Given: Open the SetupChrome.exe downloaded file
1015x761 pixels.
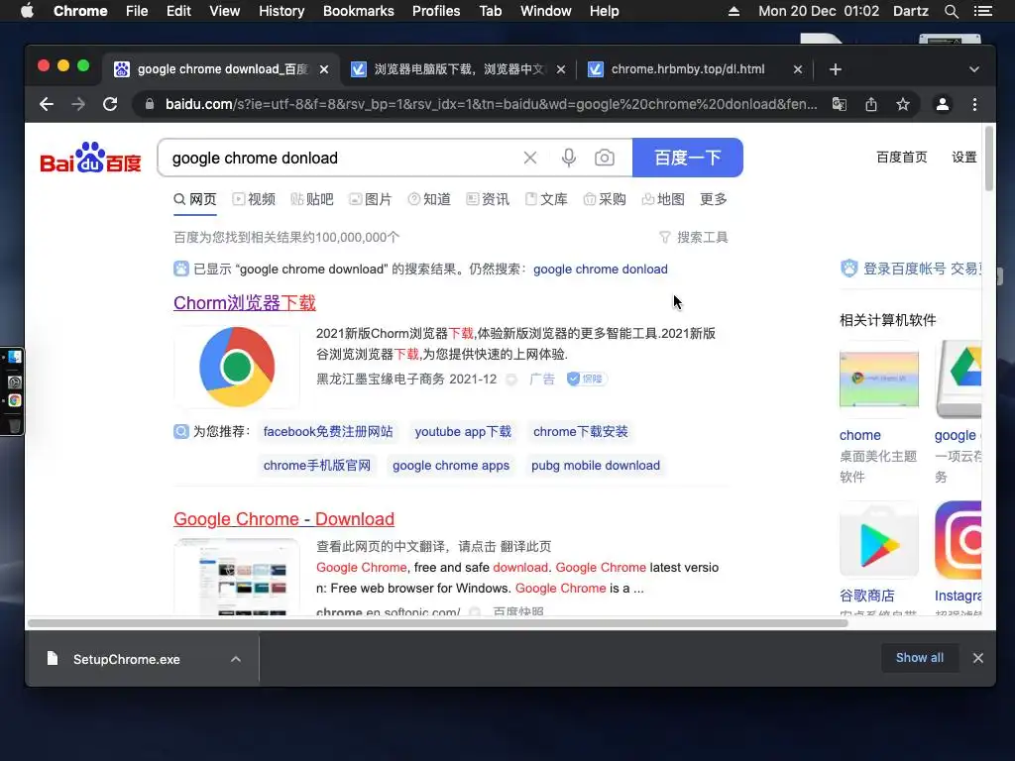Looking at the screenshot, I should pos(126,659).
